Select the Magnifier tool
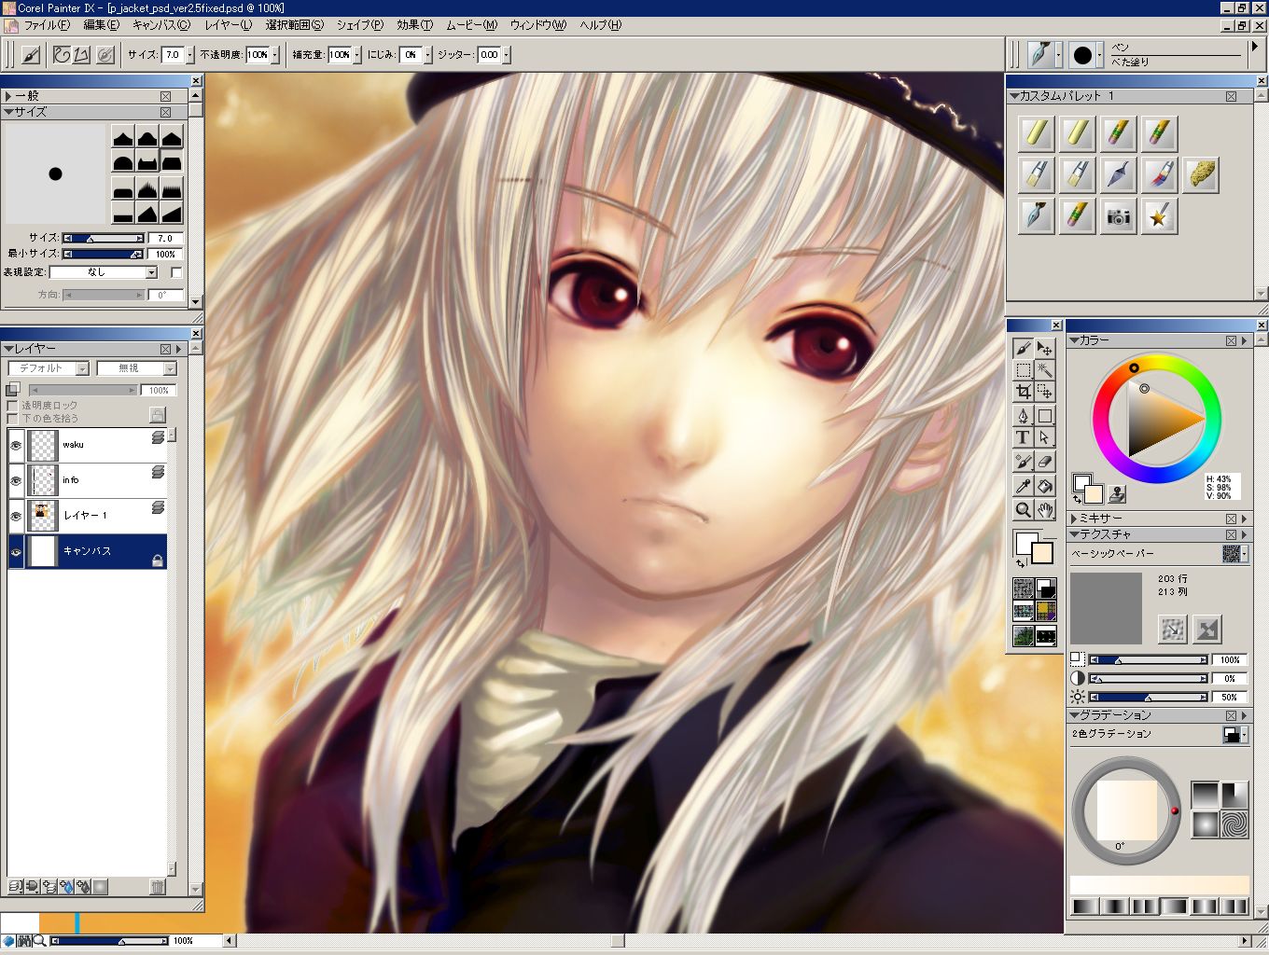The width and height of the screenshot is (1269, 955). click(x=1023, y=509)
